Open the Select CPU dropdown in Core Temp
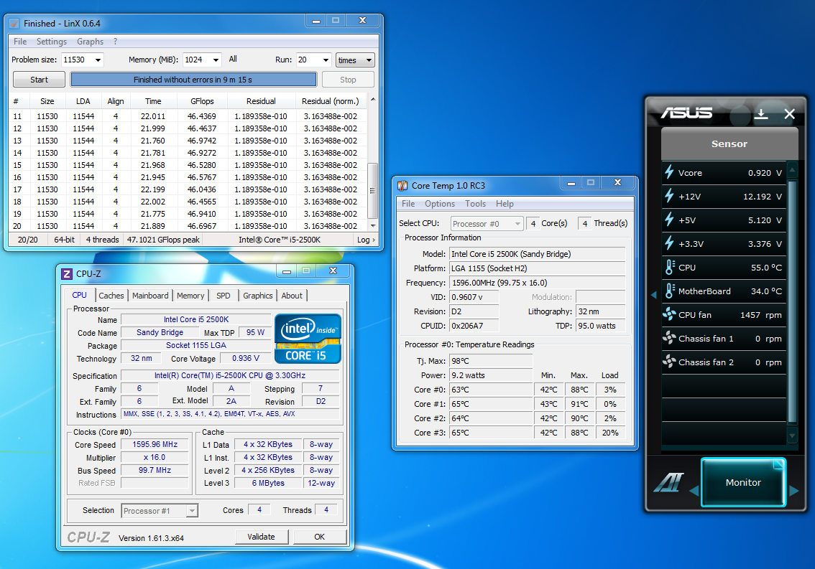This screenshot has width=815, height=569. point(517,224)
